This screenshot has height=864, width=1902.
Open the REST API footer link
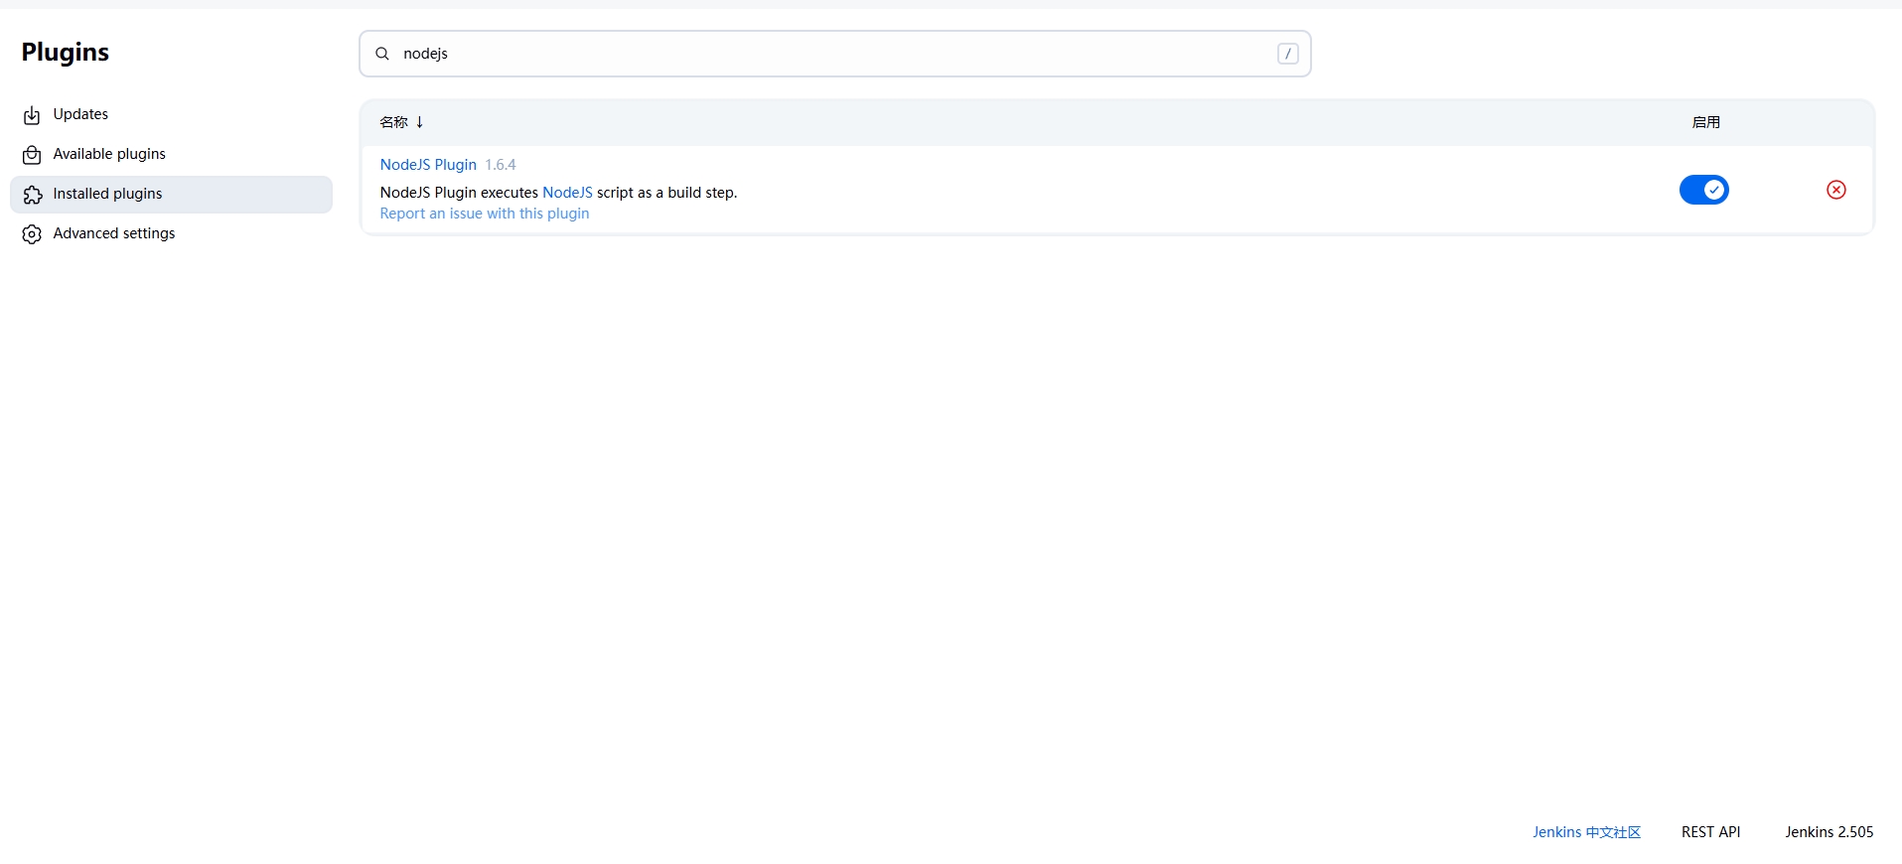point(1710,832)
